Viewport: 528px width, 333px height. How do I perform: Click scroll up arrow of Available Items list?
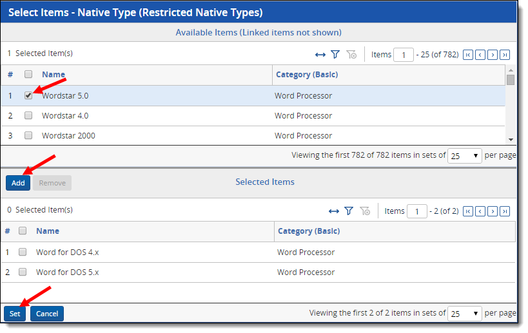point(511,70)
